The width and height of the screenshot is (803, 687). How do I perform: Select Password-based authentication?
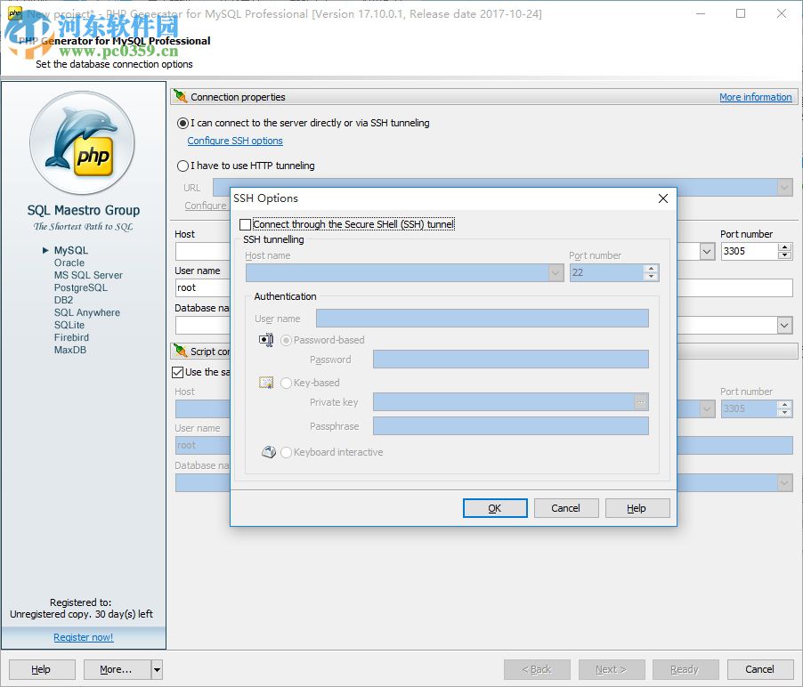coord(287,340)
